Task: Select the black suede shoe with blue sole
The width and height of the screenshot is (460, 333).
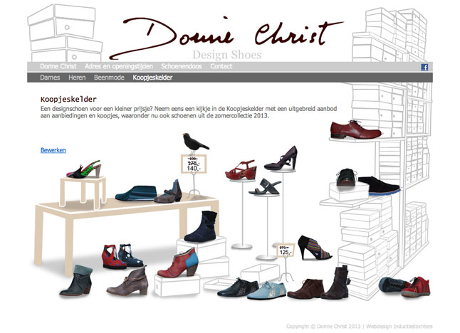Action: (x=377, y=185)
